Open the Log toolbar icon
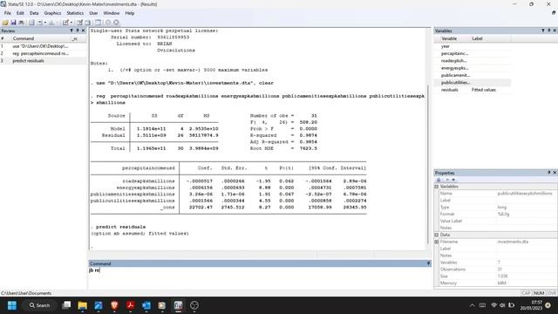 click(31, 23)
